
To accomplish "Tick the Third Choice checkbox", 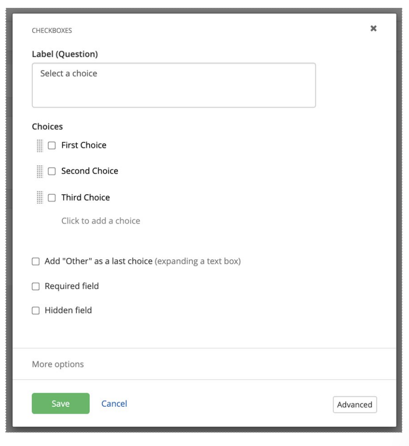I will (52, 198).
